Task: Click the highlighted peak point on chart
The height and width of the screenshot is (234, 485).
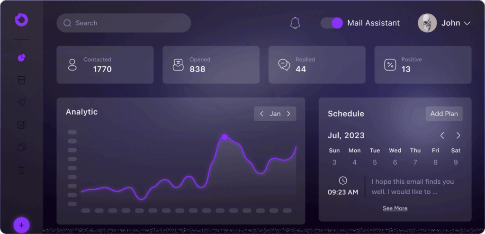Action: click(x=225, y=137)
